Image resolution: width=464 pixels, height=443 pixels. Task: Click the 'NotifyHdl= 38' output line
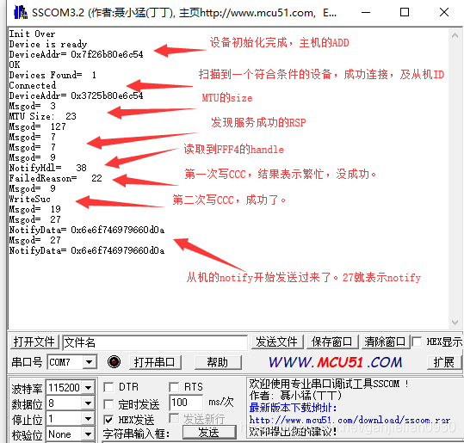pyautogui.click(x=47, y=168)
